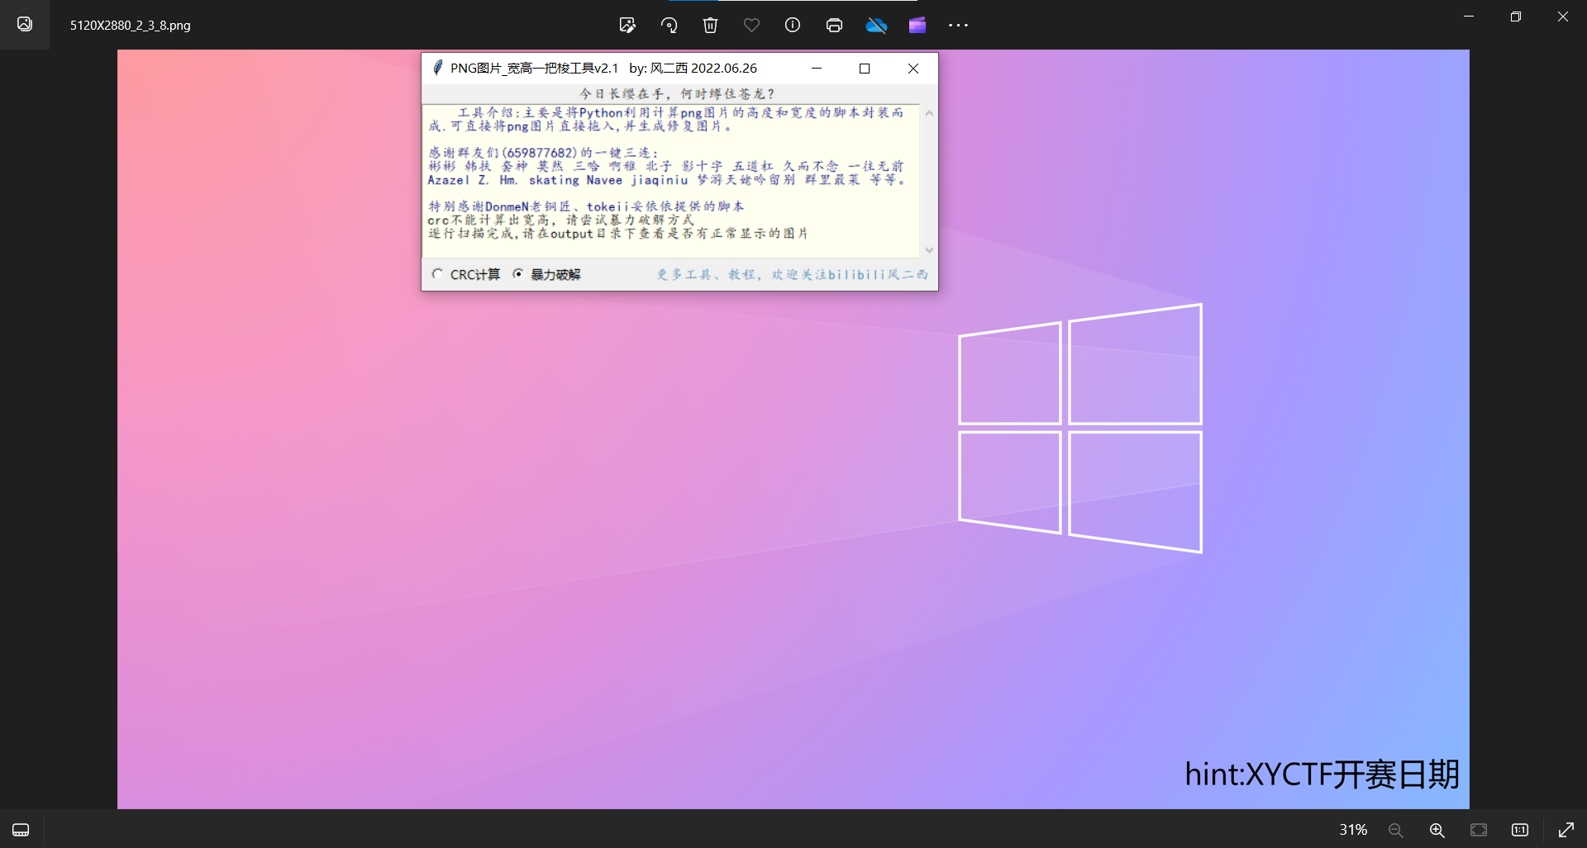Fit the image to window icon
Viewport: 1587px width, 848px height.
click(1479, 830)
